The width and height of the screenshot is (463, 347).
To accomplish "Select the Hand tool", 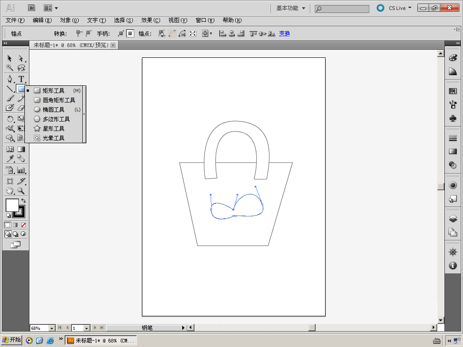I will [9, 191].
